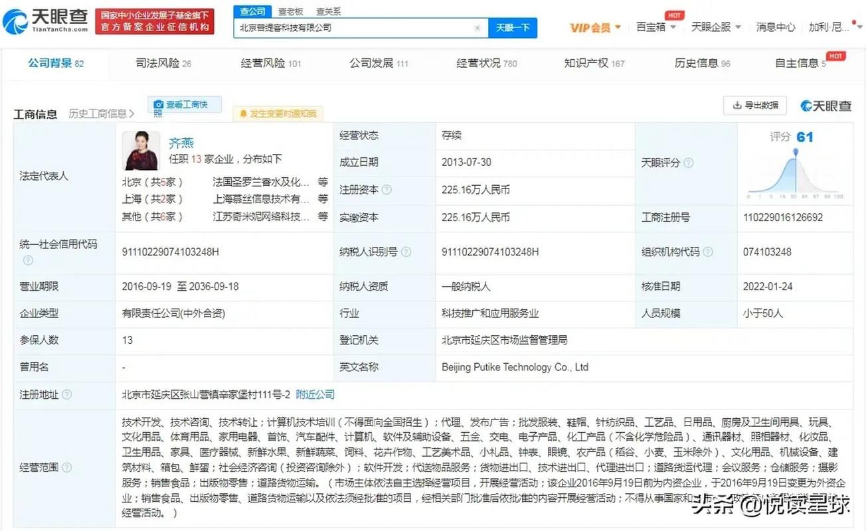866x531 pixels.
Task: Click the official credit agency banner
Action: pyautogui.click(x=154, y=21)
